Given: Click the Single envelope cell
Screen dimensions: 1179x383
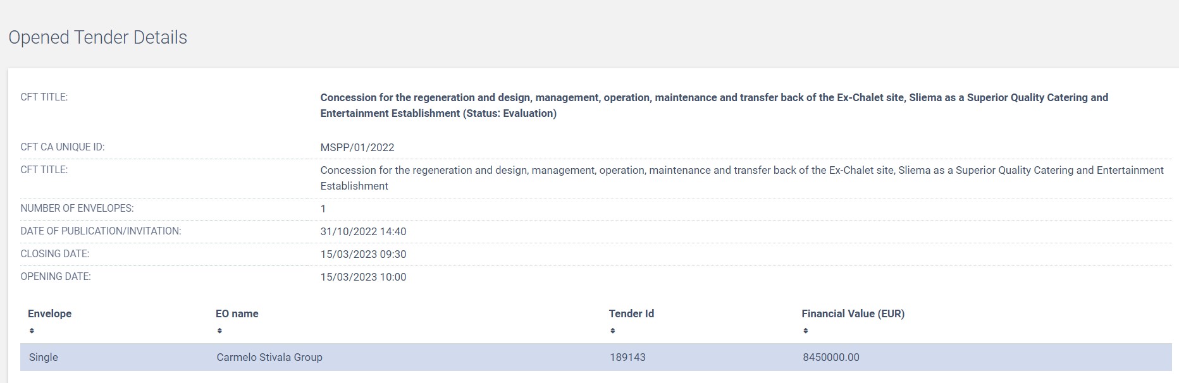Looking at the screenshot, I should 44,357.
